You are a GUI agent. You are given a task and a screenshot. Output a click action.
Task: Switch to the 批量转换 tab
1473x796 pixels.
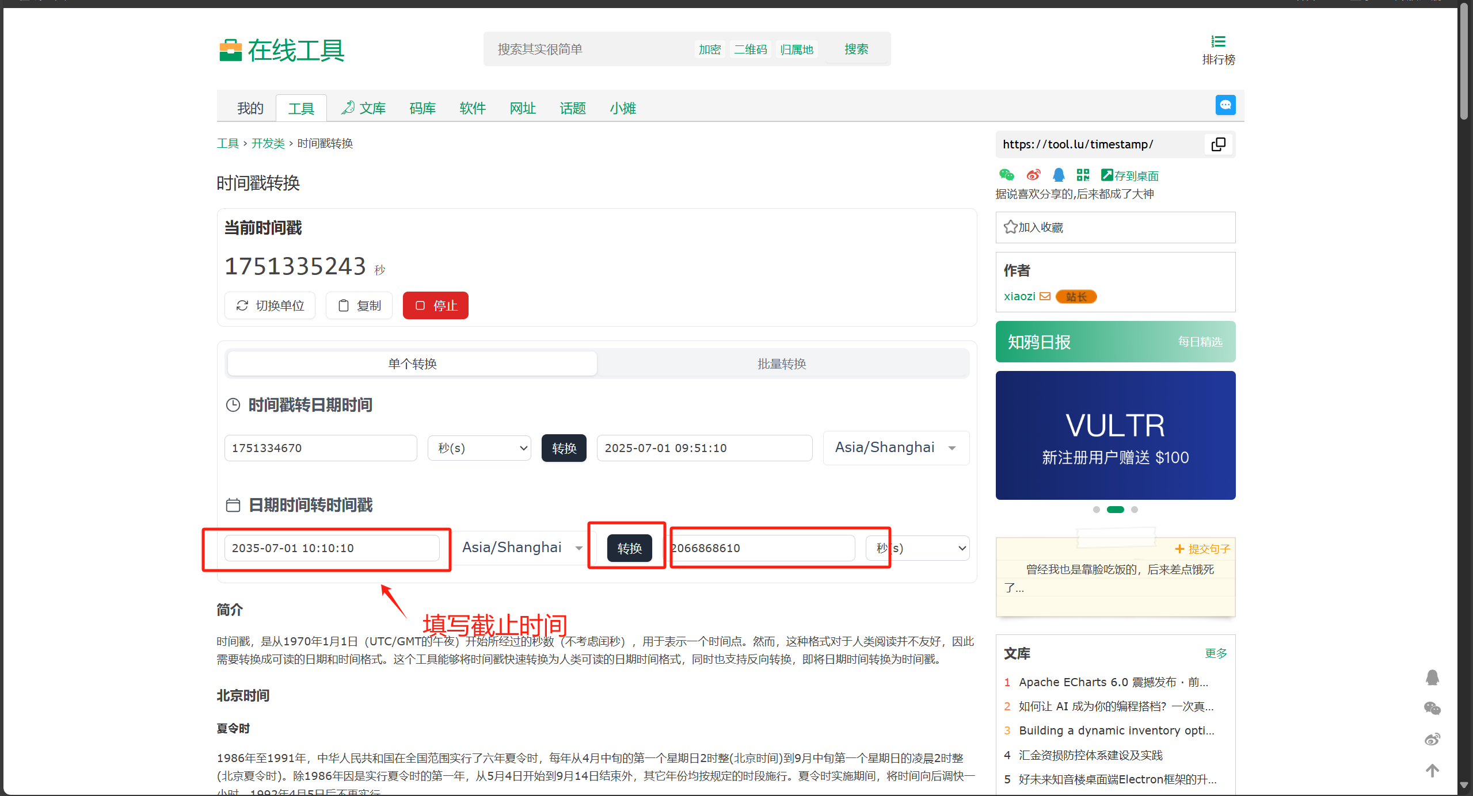(x=782, y=363)
